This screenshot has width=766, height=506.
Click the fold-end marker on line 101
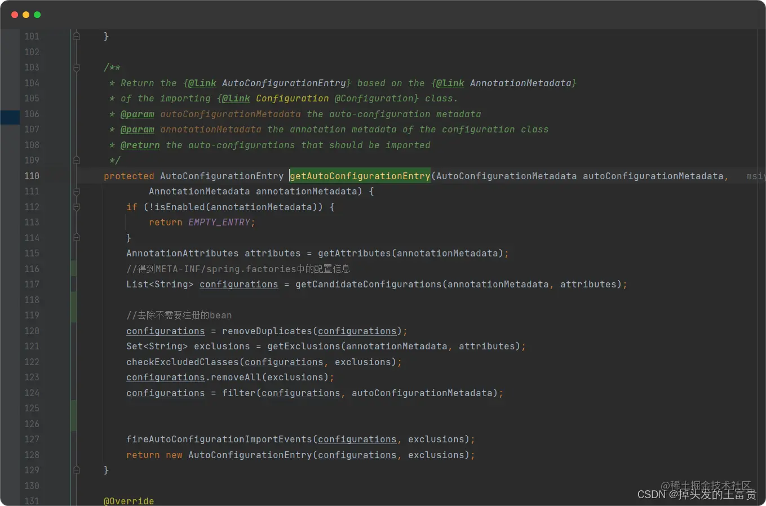click(77, 37)
